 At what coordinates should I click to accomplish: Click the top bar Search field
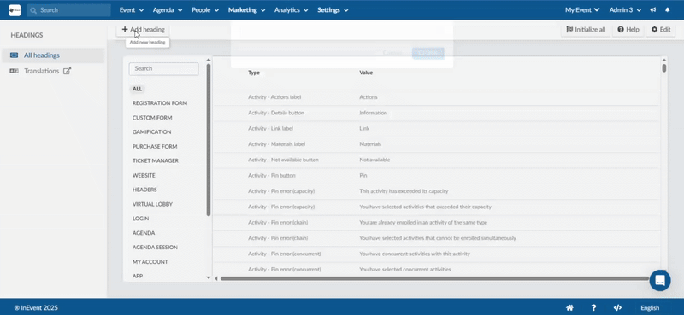tap(68, 10)
